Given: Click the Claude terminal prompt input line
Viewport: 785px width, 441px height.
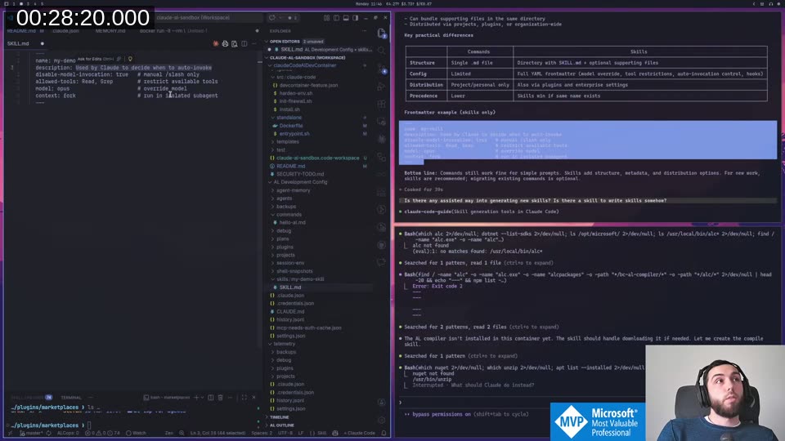Looking at the screenshot, I should [521, 402].
